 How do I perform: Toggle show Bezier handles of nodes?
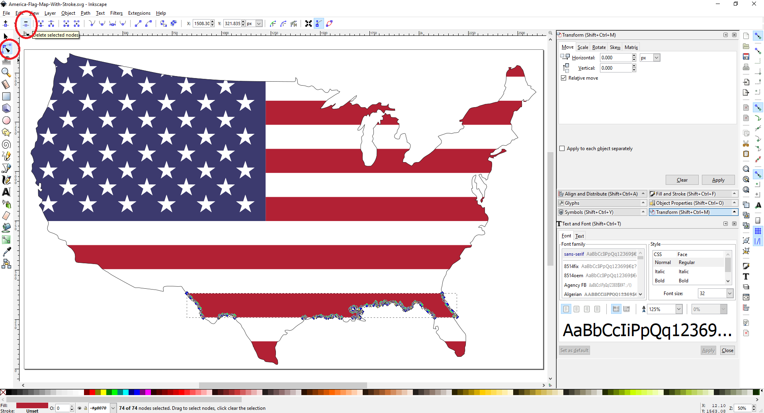coord(318,23)
